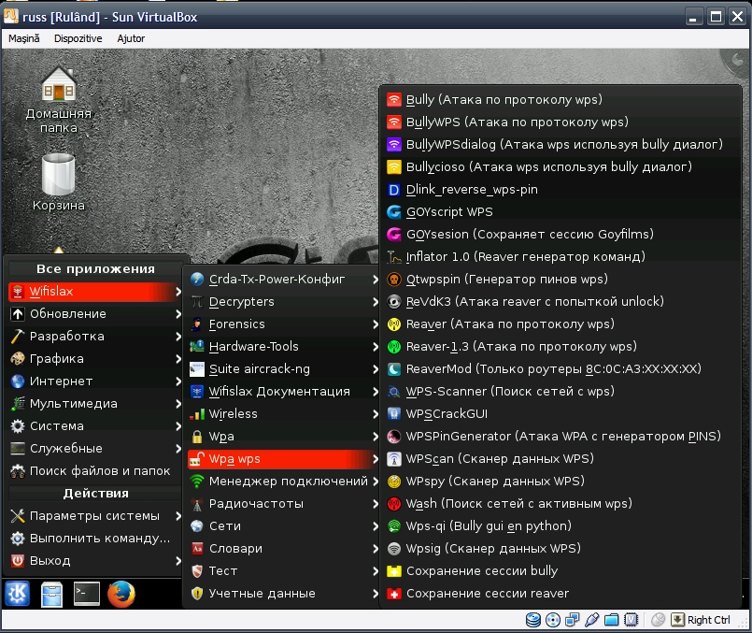Open Радиочастоты submenu

(x=283, y=504)
